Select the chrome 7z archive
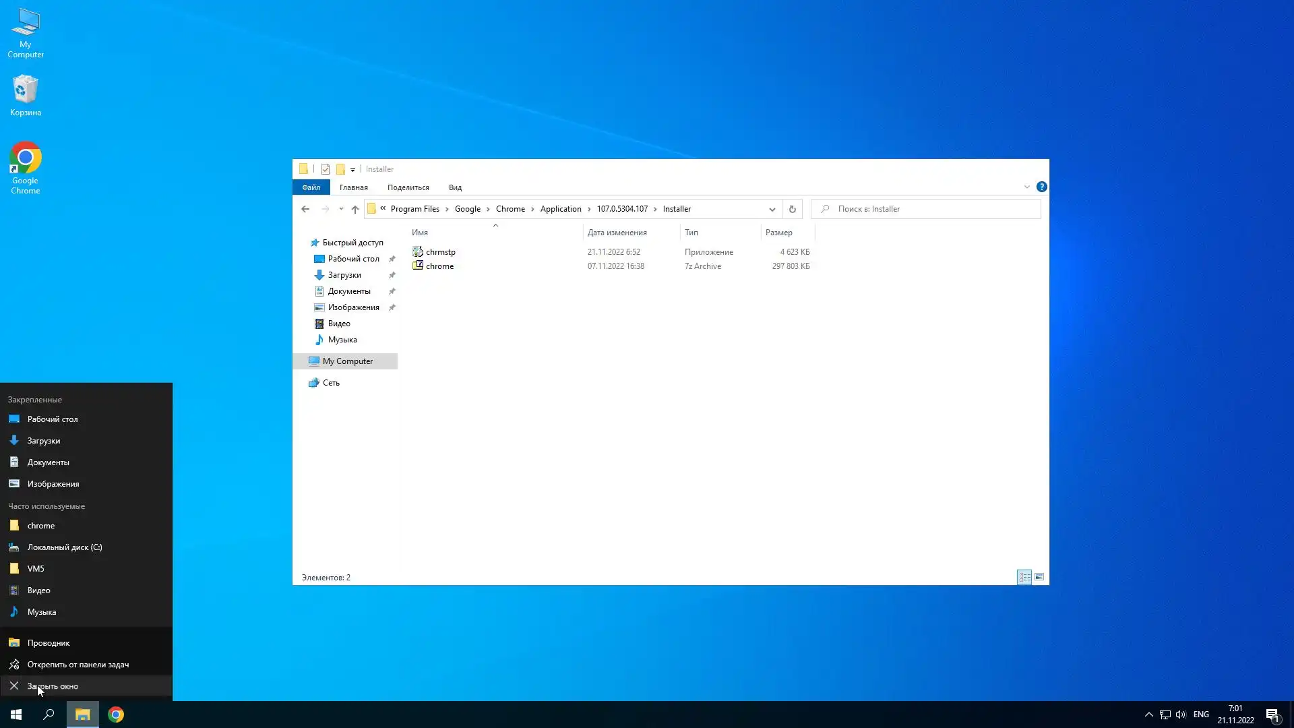 (439, 266)
